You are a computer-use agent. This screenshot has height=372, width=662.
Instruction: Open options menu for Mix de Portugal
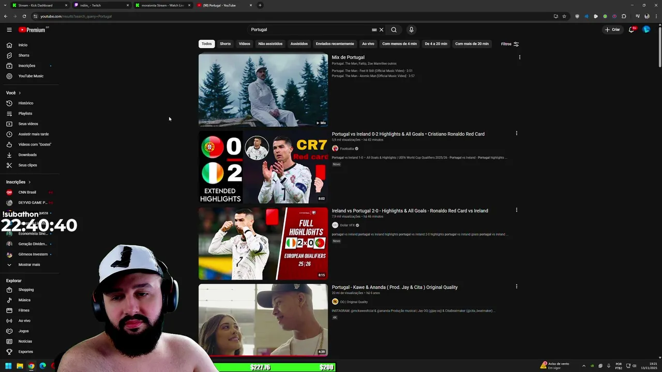point(520,57)
